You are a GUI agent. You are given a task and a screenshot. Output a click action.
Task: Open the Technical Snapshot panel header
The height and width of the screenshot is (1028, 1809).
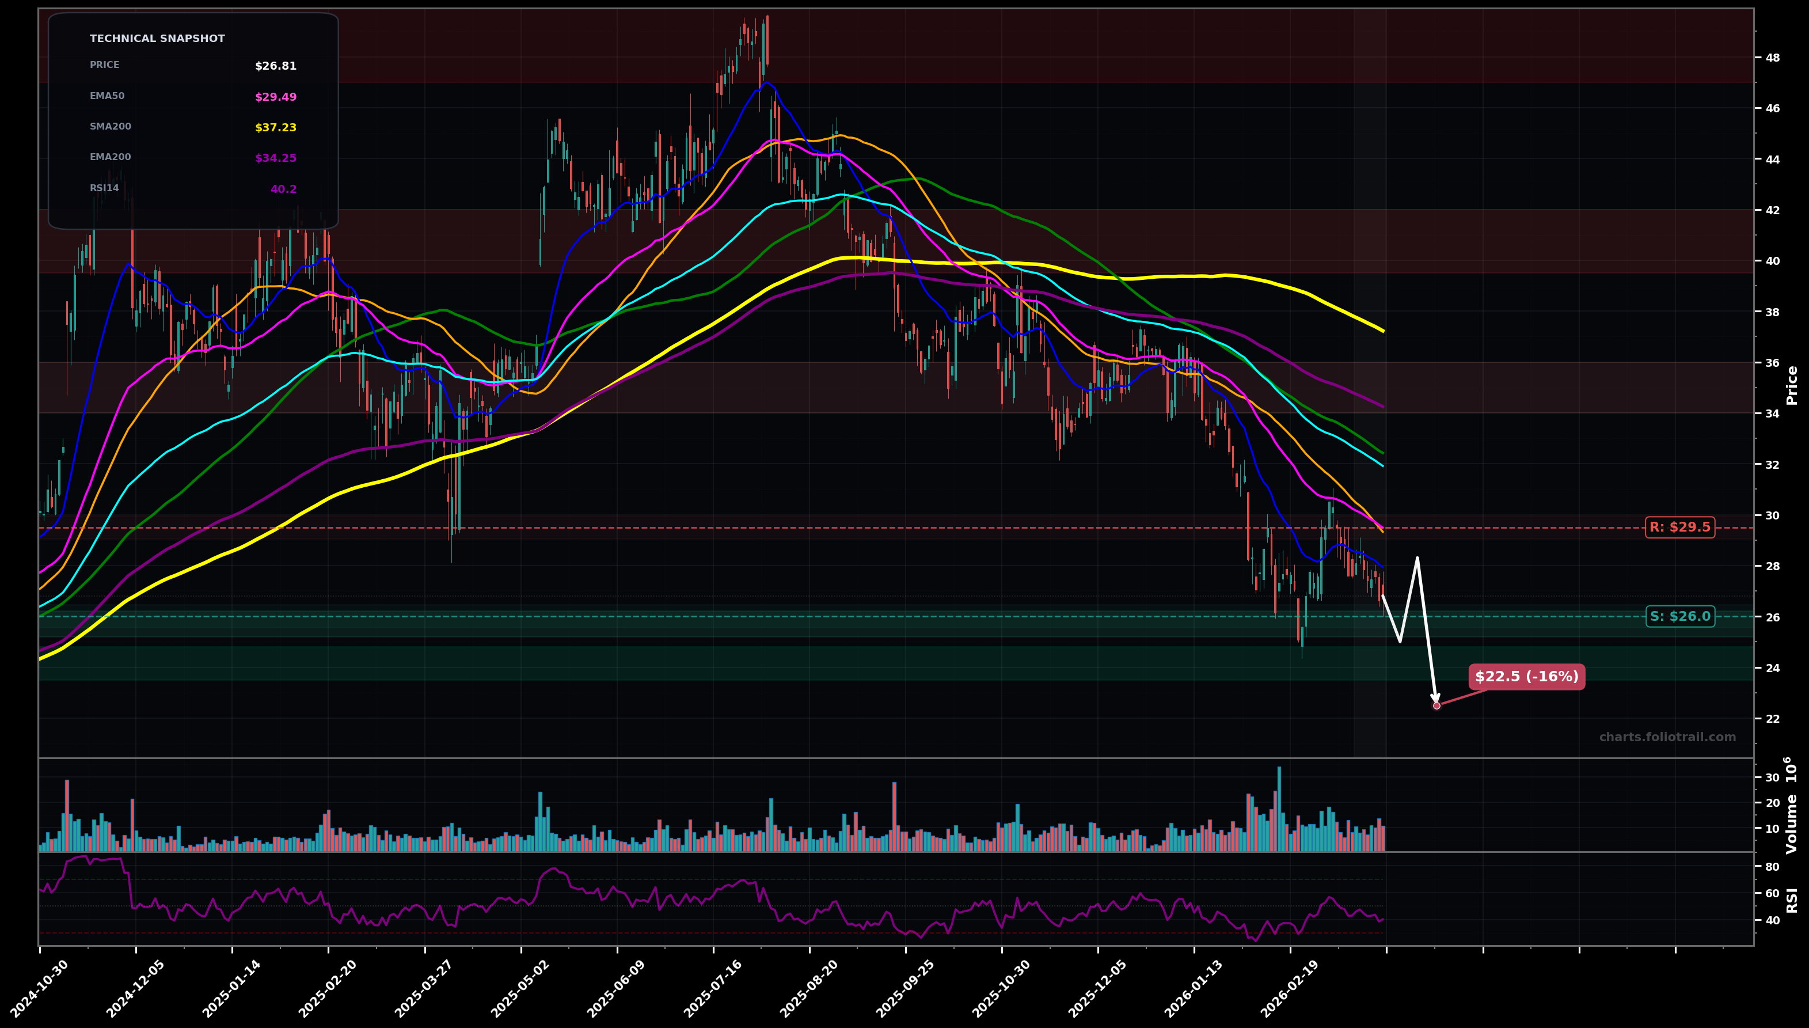point(157,38)
